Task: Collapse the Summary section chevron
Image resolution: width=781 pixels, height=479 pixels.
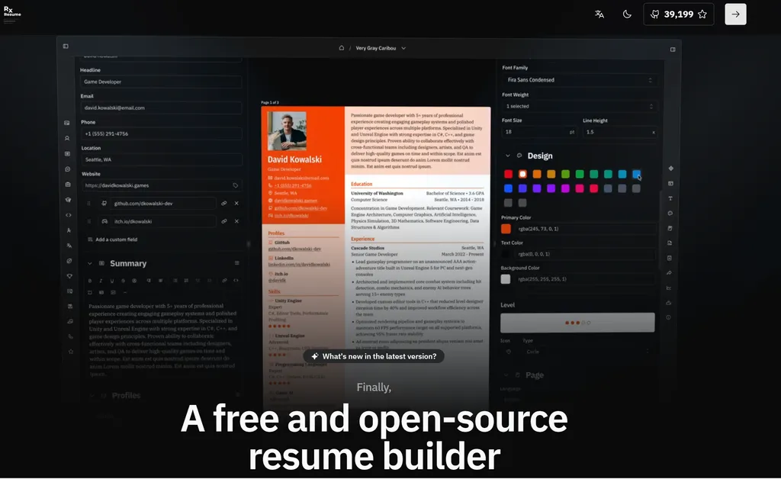Action: click(x=90, y=263)
